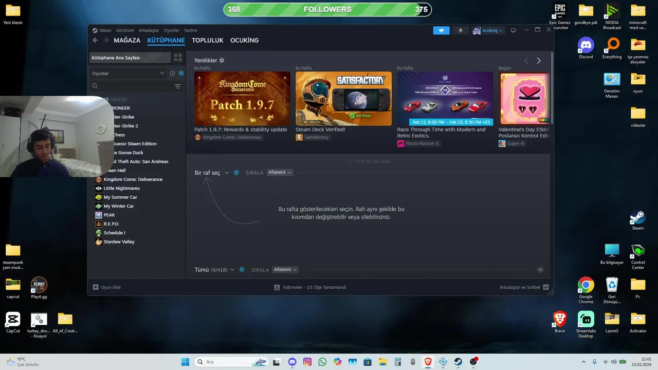Open friends chat icon at bottom right
The width and height of the screenshot is (658, 370).
click(546, 287)
